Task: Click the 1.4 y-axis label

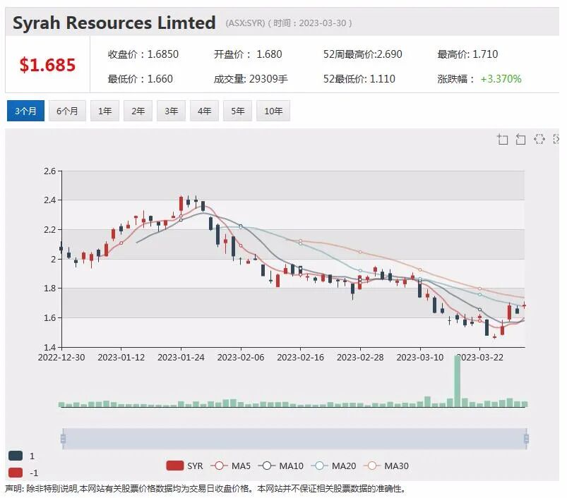Action: (x=50, y=347)
